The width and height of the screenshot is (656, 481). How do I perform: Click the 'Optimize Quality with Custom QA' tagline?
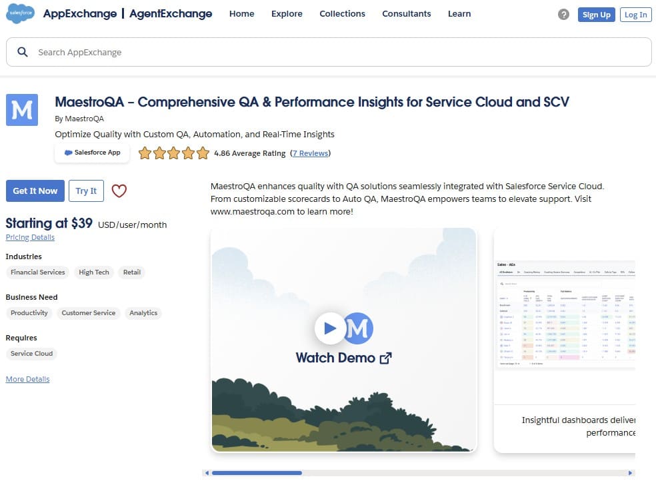(195, 134)
